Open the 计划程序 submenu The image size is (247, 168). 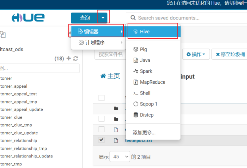click(98, 43)
